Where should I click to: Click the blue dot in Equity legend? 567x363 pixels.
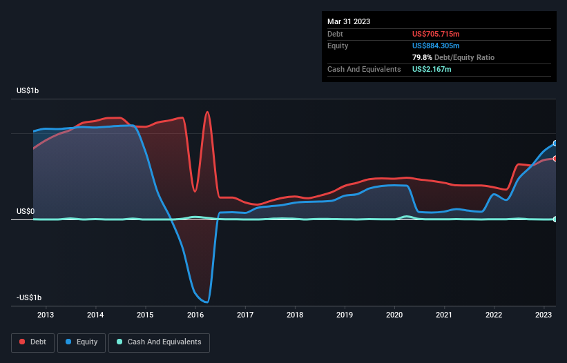[x=68, y=342]
